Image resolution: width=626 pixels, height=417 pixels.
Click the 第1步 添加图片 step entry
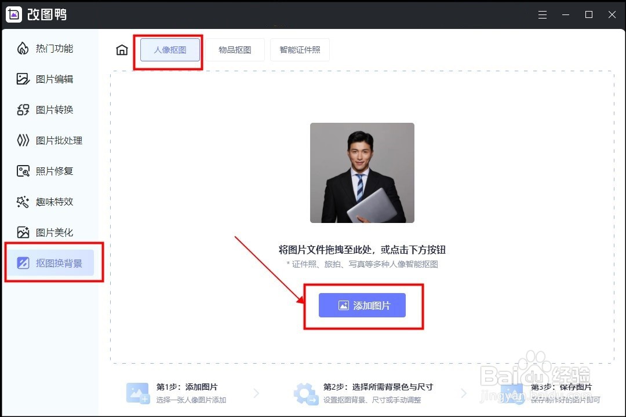point(174,394)
